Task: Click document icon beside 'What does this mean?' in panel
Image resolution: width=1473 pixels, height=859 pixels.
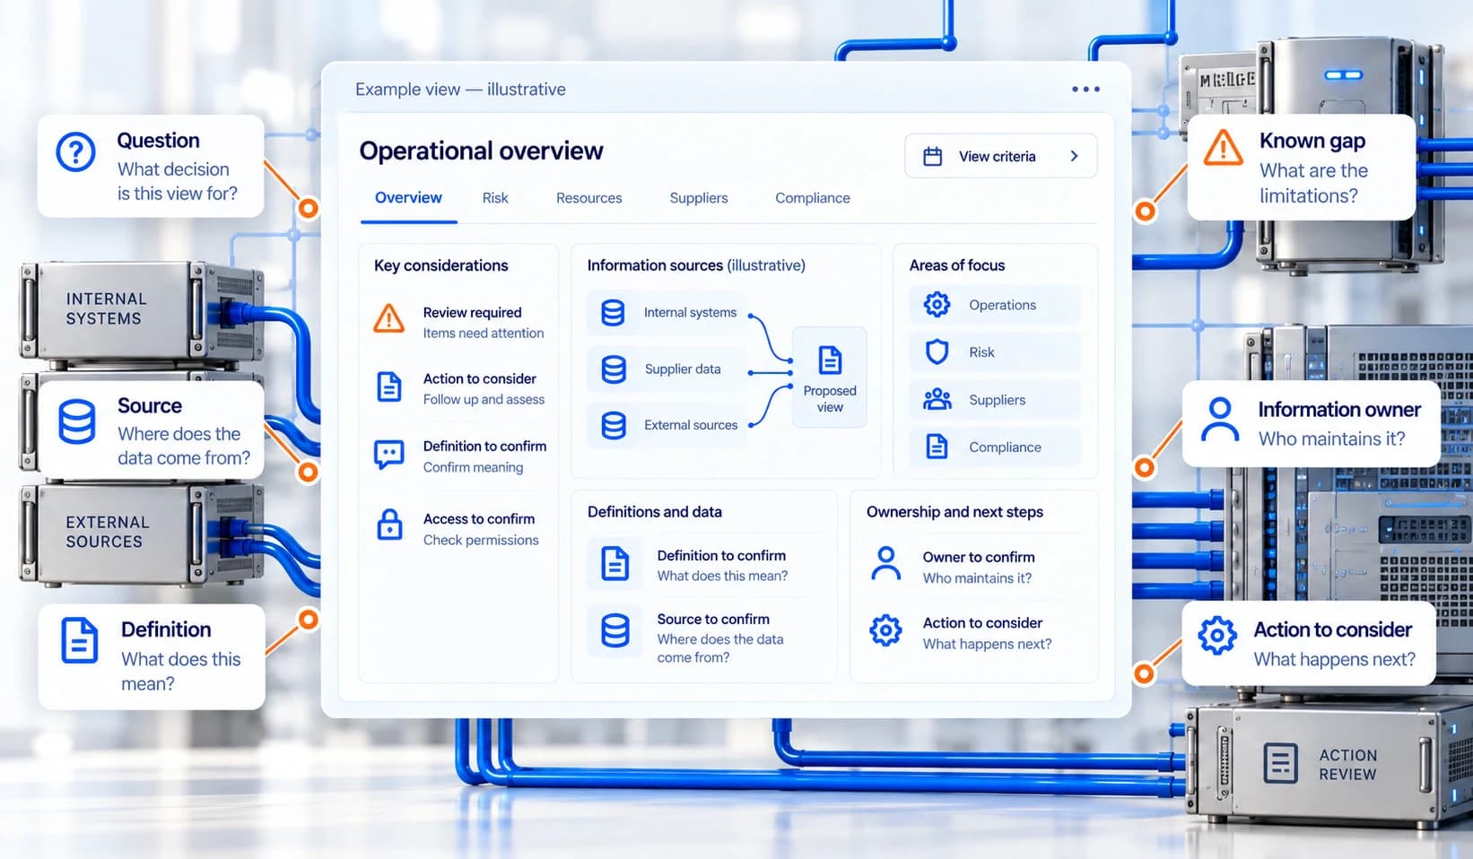Action: coord(615,564)
